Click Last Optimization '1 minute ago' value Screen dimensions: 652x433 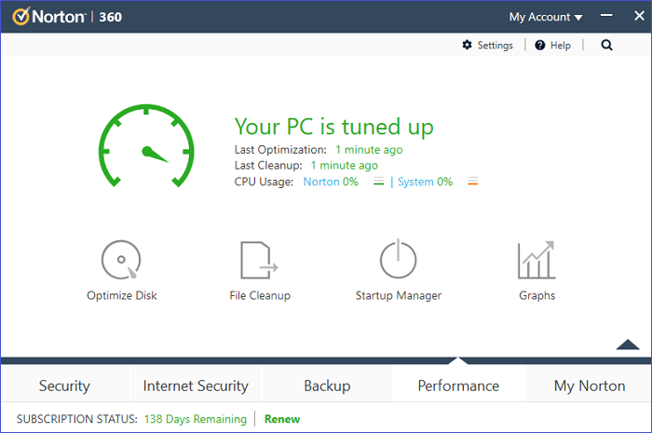point(369,150)
